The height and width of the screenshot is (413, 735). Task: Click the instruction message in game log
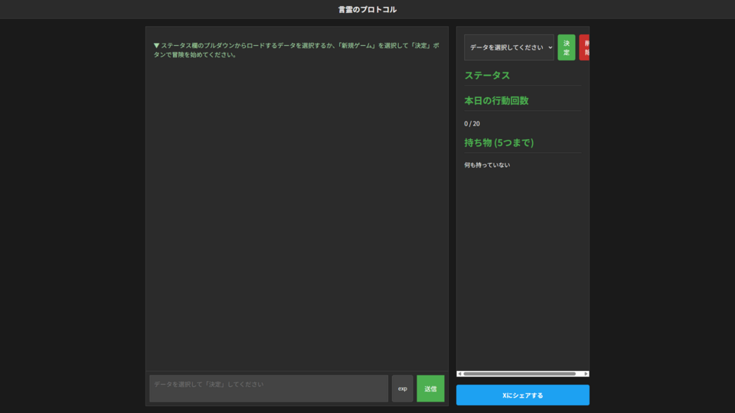click(x=297, y=50)
